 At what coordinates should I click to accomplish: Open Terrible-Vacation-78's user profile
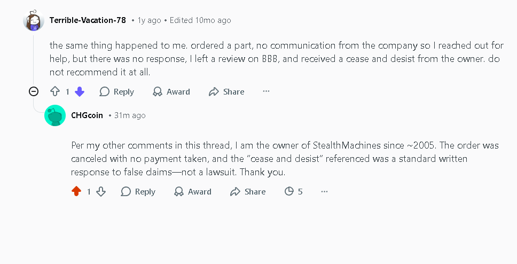tap(88, 20)
